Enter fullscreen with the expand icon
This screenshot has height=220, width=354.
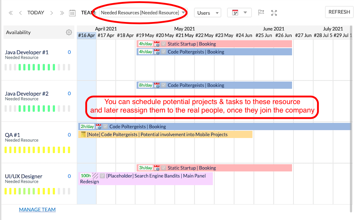coord(274,13)
